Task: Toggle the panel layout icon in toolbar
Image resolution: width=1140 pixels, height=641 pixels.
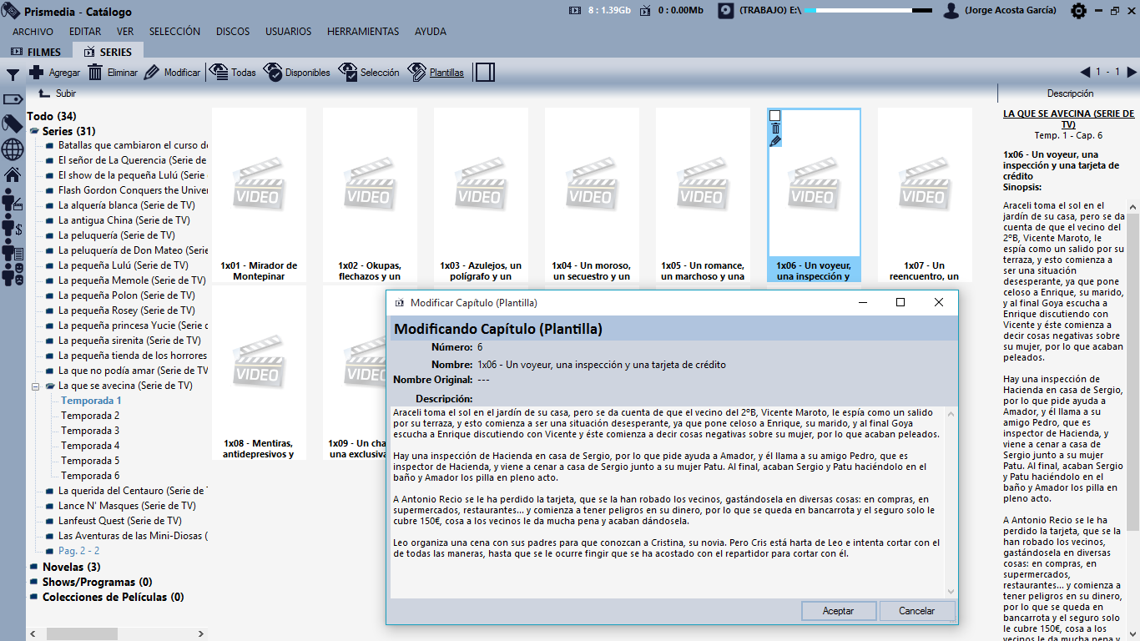Action: 486,73
